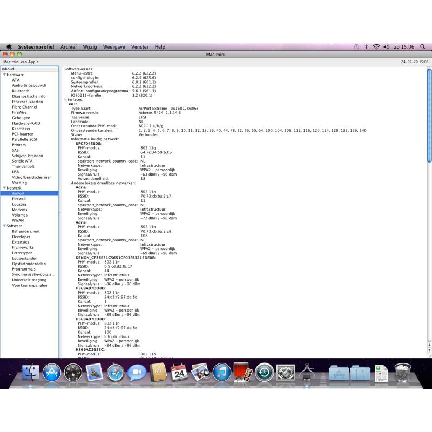Open the Systeemprofiel menu

click(x=36, y=46)
